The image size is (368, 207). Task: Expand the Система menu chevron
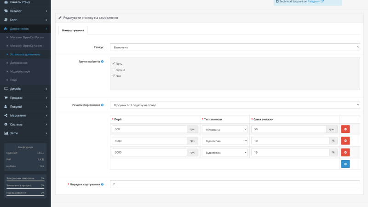pos(46,124)
